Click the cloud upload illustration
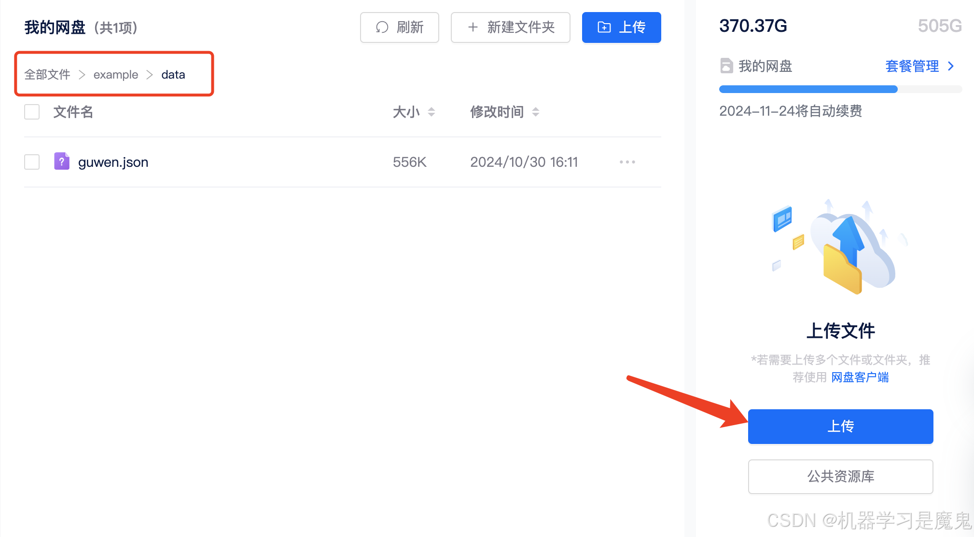This screenshot has width=974, height=537. [840, 246]
